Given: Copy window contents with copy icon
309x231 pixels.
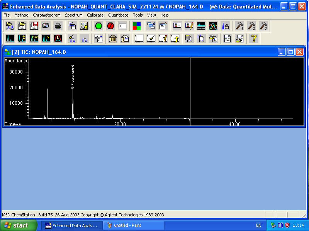Looking at the screenshot, I should point(72,26).
